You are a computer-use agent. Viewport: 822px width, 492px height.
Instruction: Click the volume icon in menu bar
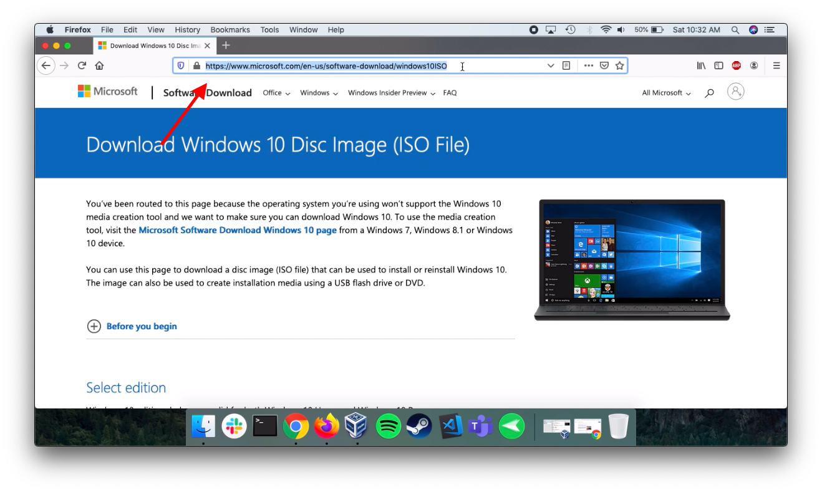pyautogui.click(x=621, y=29)
